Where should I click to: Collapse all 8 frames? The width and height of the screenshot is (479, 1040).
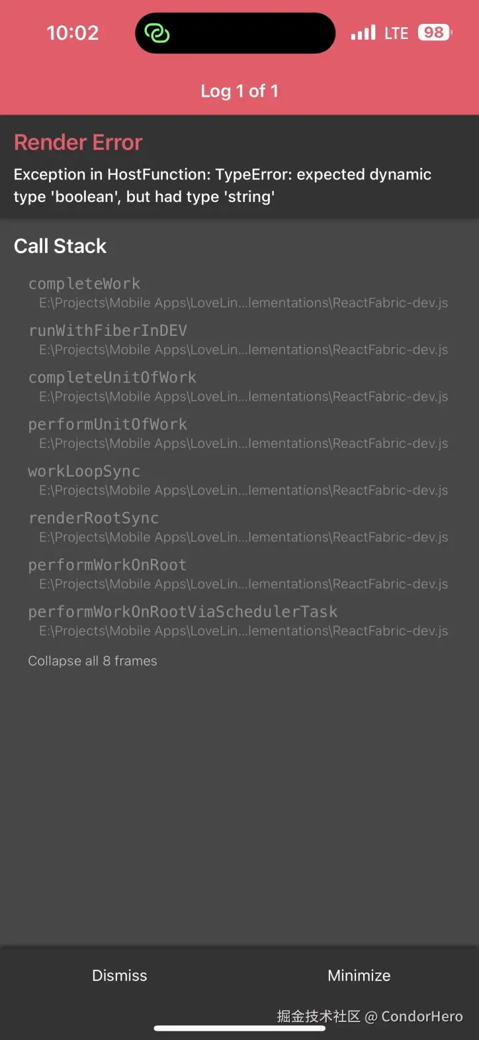(x=93, y=661)
